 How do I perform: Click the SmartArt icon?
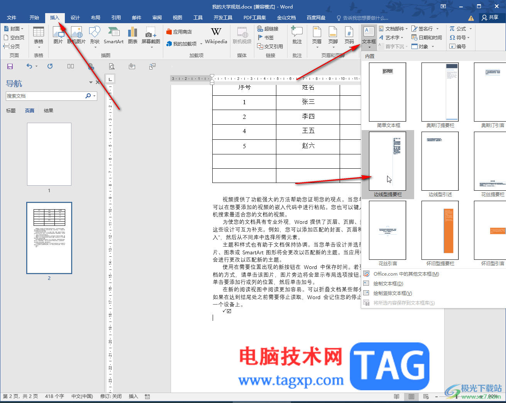click(113, 36)
